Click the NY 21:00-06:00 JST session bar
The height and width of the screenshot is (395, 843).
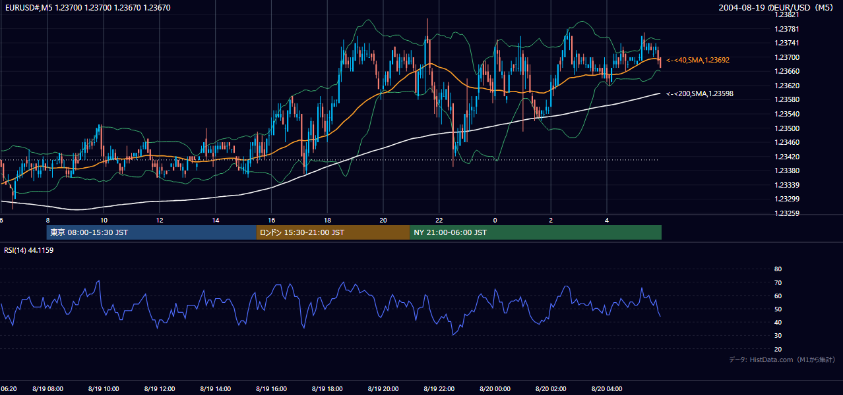pyautogui.click(x=536, y=232)
